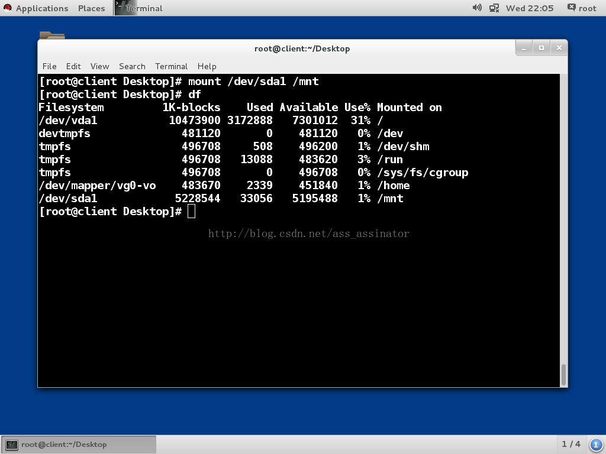Viewport: 606px width, 454px height.
Task: Click the '/sys/fs/cgroup' mount point
Action: pyautogui.click(x=423, y=173)
